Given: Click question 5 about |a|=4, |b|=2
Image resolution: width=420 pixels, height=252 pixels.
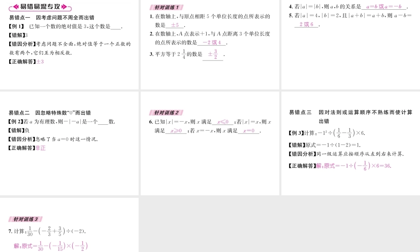Looking at the screenshot, I should [x=350, y=20].
